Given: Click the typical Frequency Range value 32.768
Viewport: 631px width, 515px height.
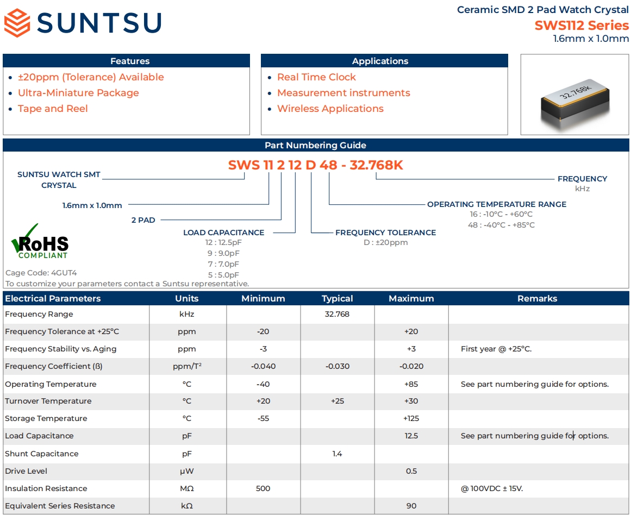Looking at the screenshot, I should pos(337,314).
